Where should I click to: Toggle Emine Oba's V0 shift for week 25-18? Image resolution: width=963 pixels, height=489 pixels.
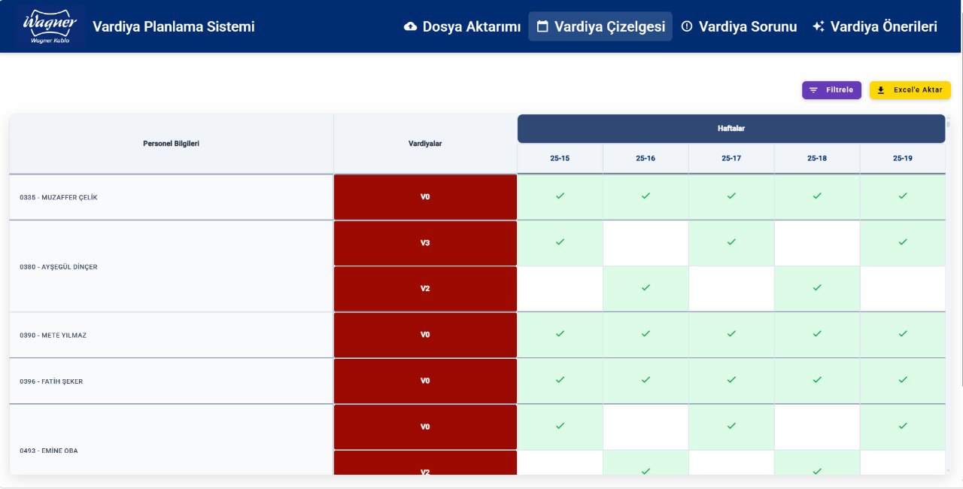pyautogui.click(x=817, y=427)
